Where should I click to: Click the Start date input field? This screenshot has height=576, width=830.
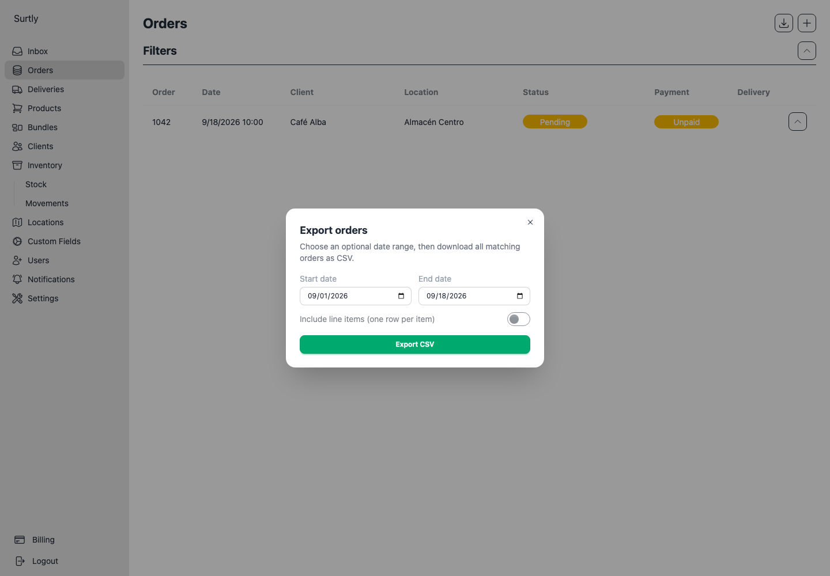(x=356, y=296)
